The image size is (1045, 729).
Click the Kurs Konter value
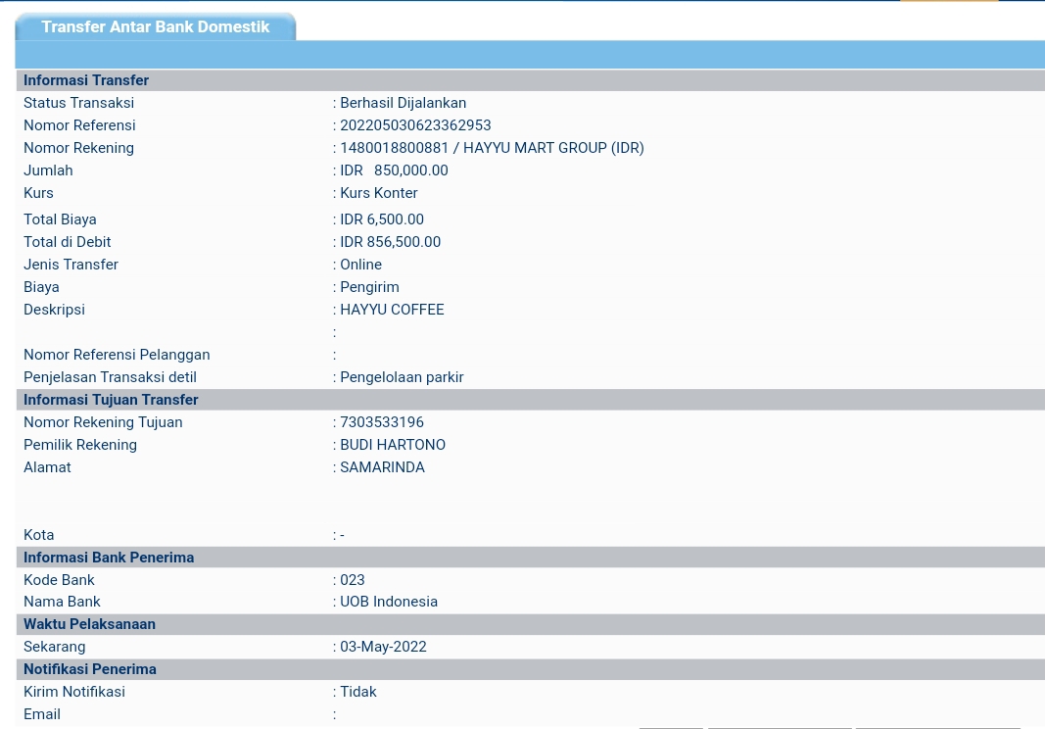pyautogui.click(x=379, y=193)
